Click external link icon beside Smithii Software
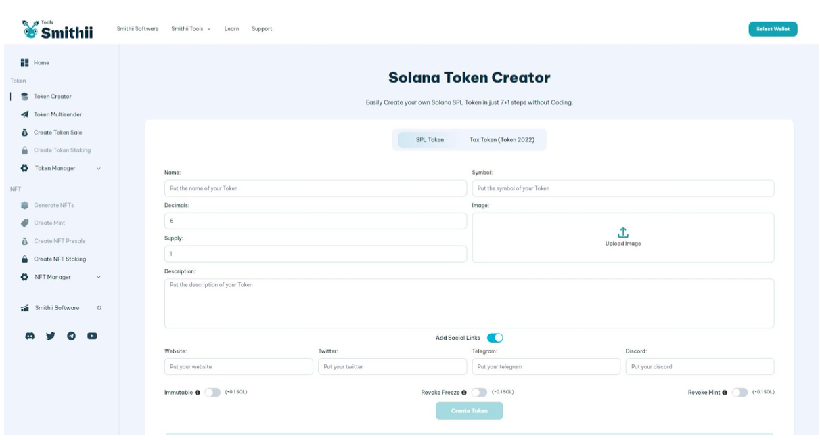 [99, 308]
